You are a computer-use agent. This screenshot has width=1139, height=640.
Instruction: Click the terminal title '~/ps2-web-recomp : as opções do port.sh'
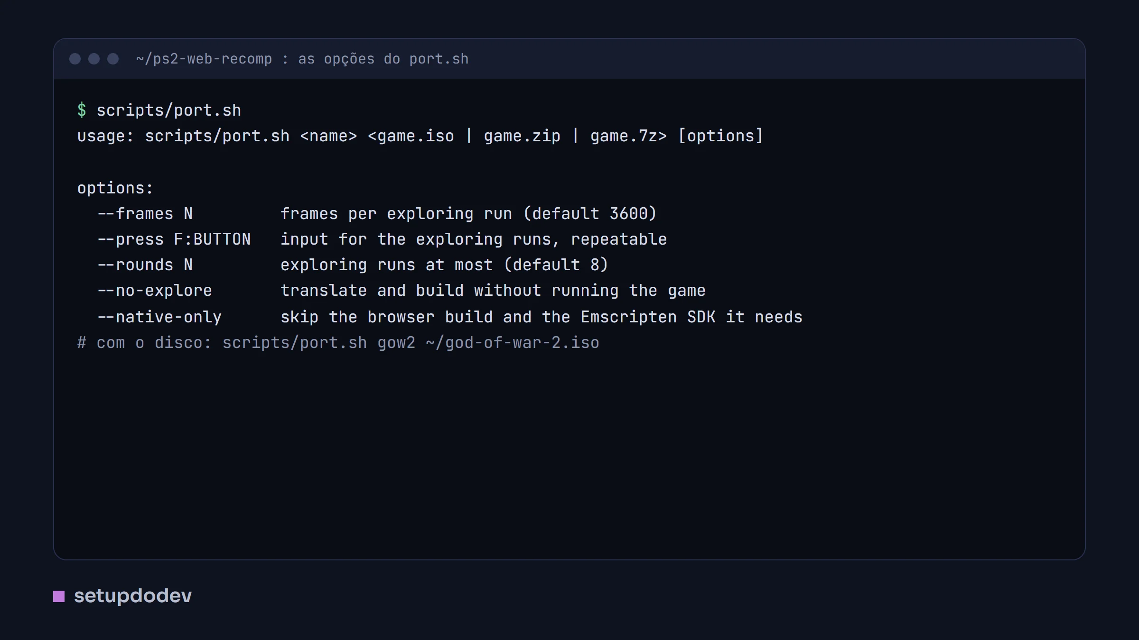(302, 59)
